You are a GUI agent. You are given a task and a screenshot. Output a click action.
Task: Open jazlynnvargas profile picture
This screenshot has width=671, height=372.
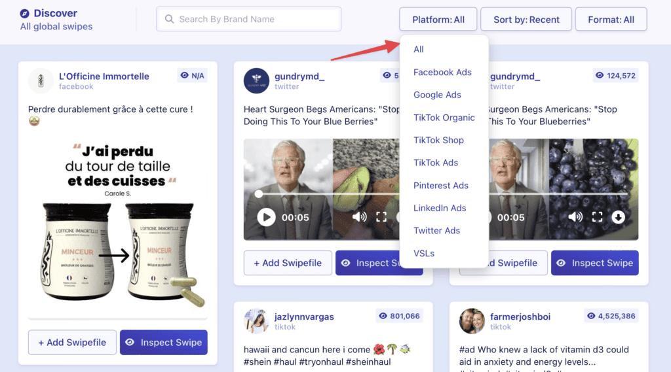tap(256, 321)
